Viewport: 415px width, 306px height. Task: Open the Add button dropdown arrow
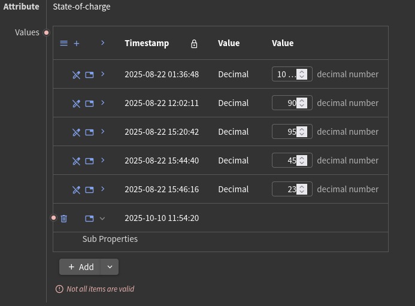pos(110,267)
